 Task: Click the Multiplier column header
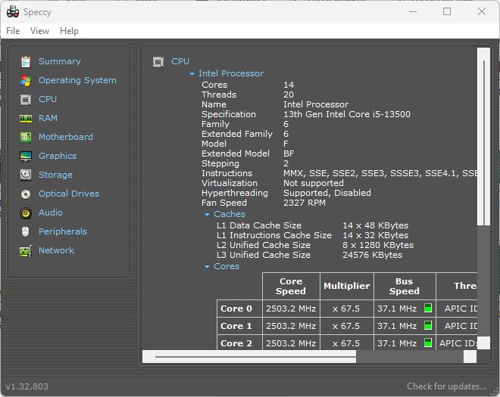click(347, 286)
